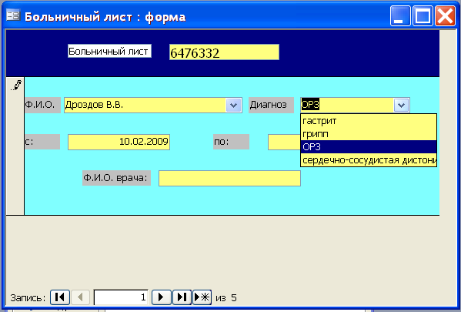Go to the next record

point(162,297)
